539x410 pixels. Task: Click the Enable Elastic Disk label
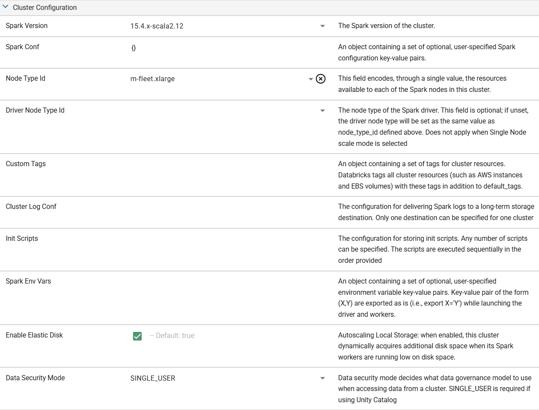(x=34, y=335)
